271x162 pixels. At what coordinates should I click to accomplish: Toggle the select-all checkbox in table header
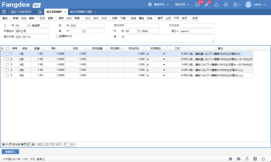pyautogui.click(x=7, y=48)
